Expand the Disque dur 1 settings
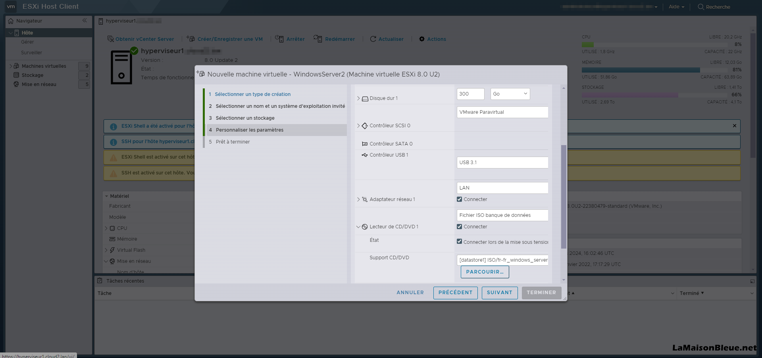Screen dimensions: 762x358 tap(358, 98)
